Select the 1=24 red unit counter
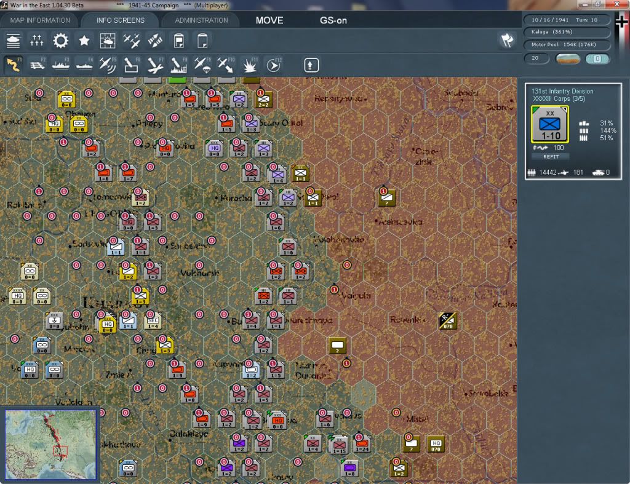The width and height of the screenshot is (630, 484). pos(362,444)
